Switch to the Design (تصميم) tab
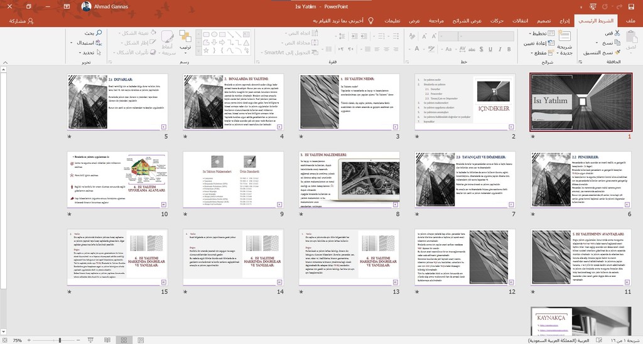643x344 pixels. [x=544, y=21]
